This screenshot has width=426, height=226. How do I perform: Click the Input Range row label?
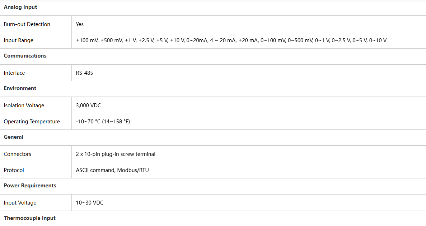(x=19, y=40)
